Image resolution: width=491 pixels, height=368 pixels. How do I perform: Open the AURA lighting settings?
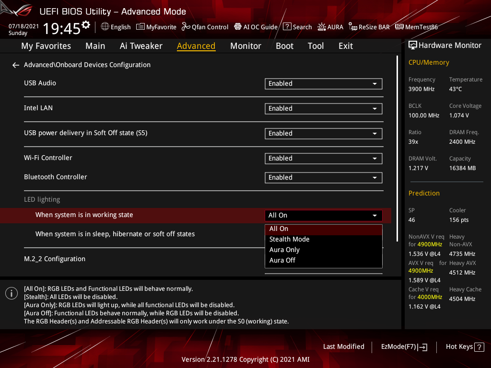330,27
